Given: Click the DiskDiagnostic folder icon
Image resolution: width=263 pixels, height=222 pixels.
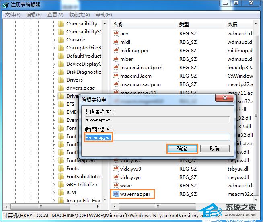Looking at the screenshot, I should pos(61,72).
